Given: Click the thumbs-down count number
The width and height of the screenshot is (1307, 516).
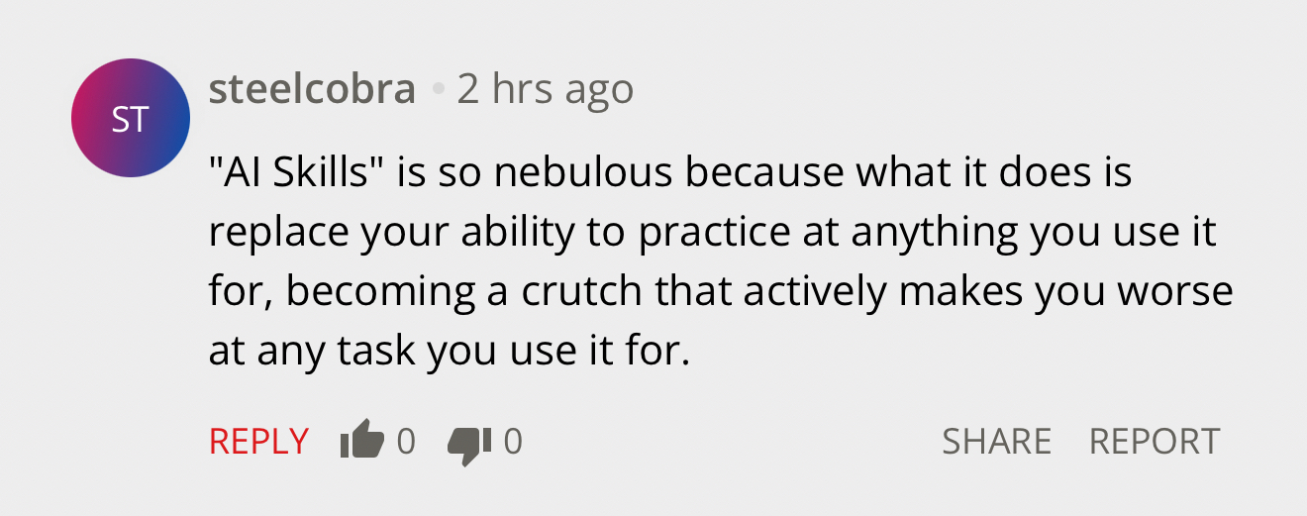Looking at the screenshot, I should click(512, 441).
